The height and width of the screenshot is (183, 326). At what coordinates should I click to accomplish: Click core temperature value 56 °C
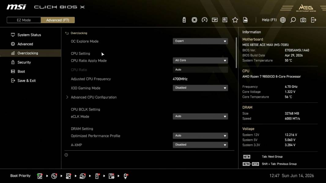(x=288, y=97)
